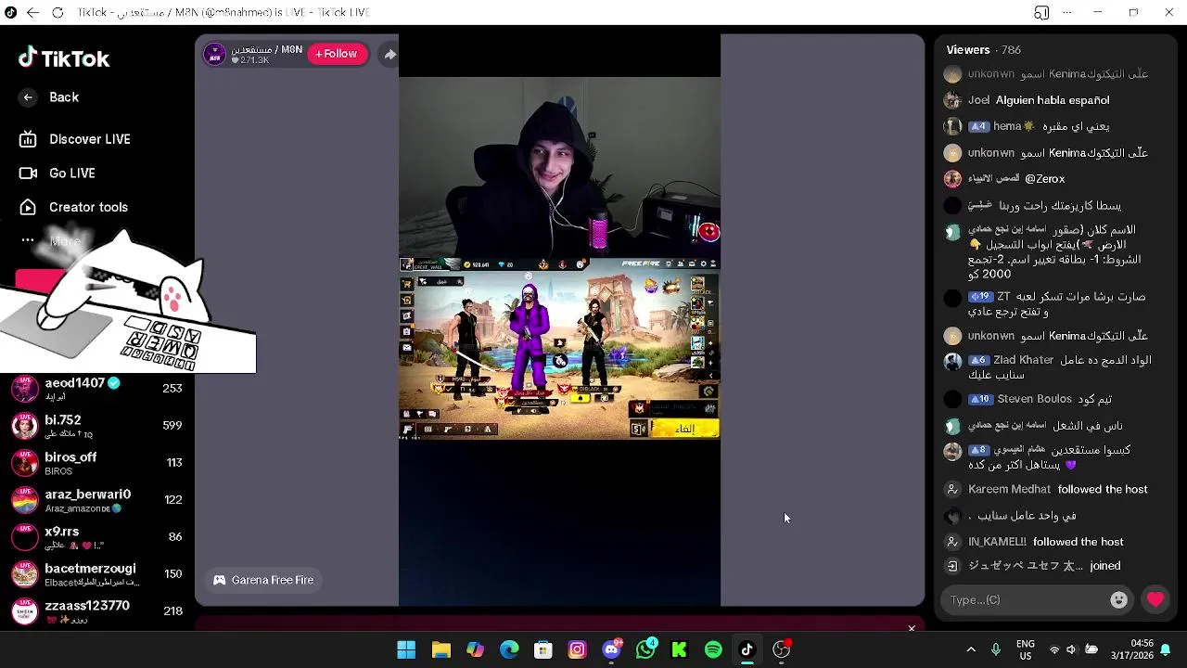Open the browser three-dot menu
This screenshot has height=668, width=1187.
coord(1067,12)
